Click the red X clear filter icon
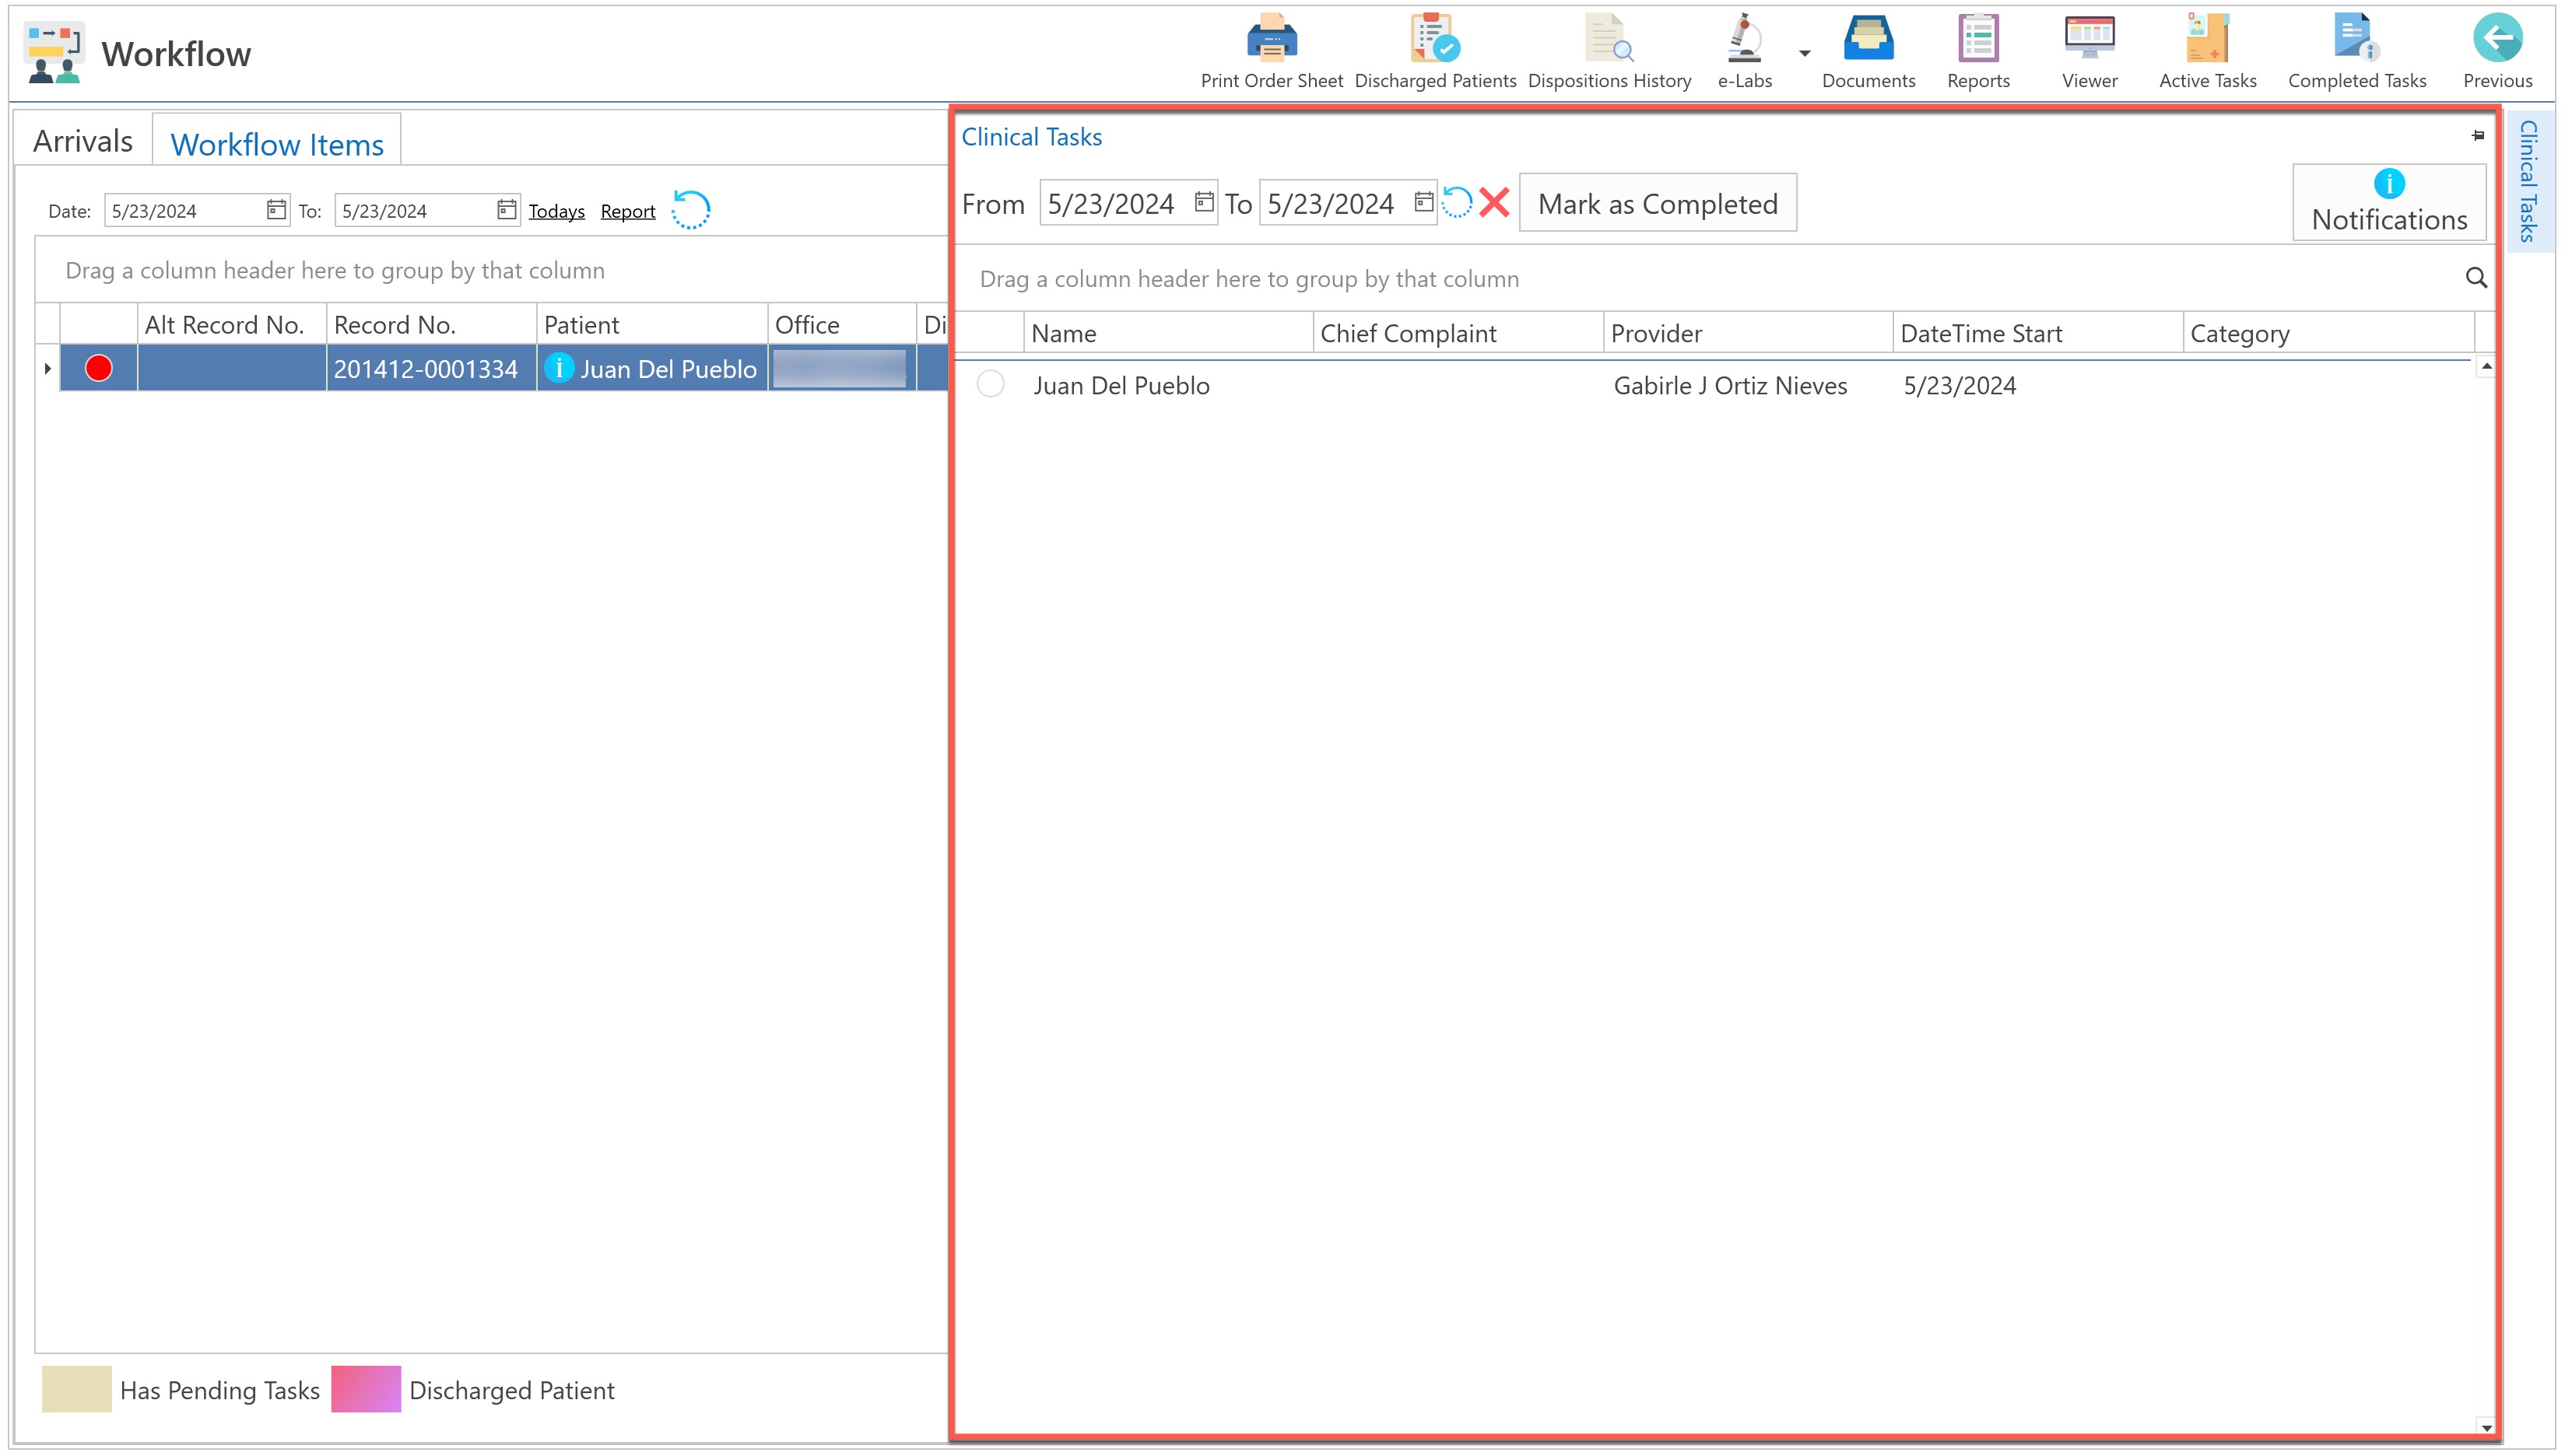This screenshot has width=2565, height=1456. click(x=1495, y=203)
